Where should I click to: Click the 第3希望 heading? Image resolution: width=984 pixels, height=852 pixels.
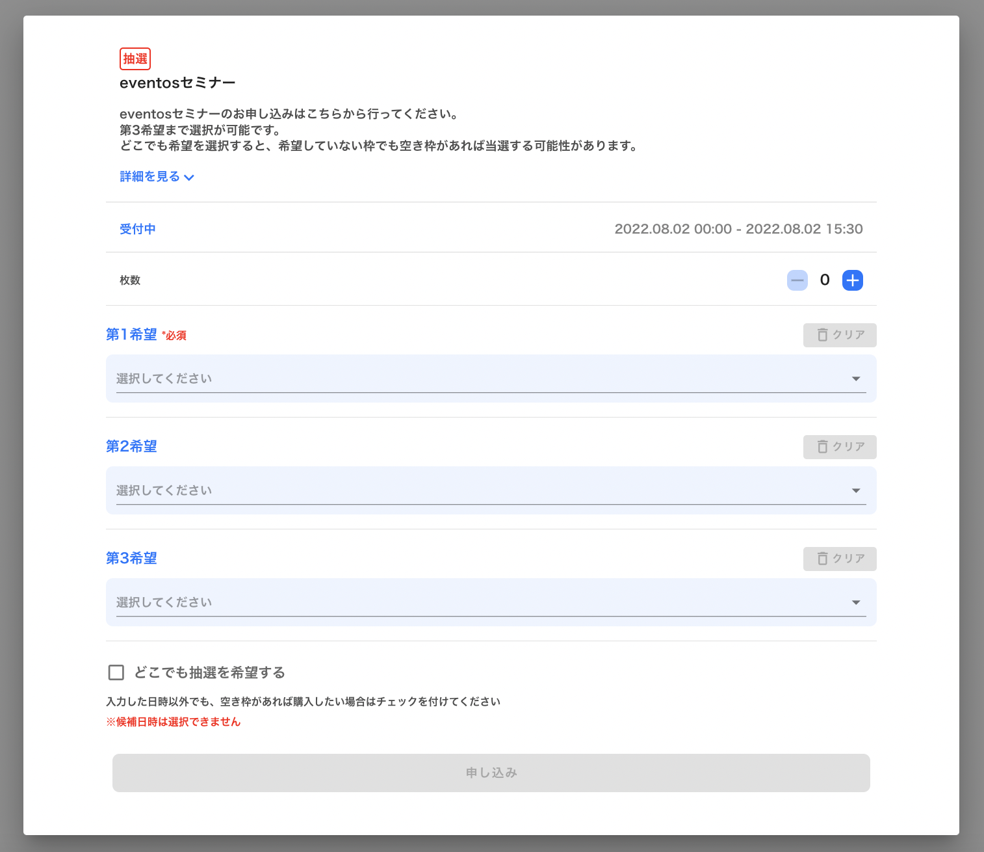(x=132, y=559)
